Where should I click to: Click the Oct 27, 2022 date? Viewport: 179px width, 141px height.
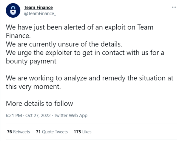(38, 116)
